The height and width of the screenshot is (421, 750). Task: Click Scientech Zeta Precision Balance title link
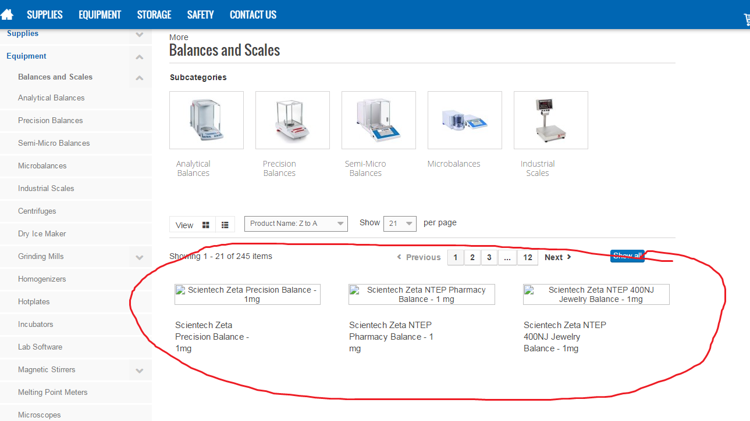[212, 337]
